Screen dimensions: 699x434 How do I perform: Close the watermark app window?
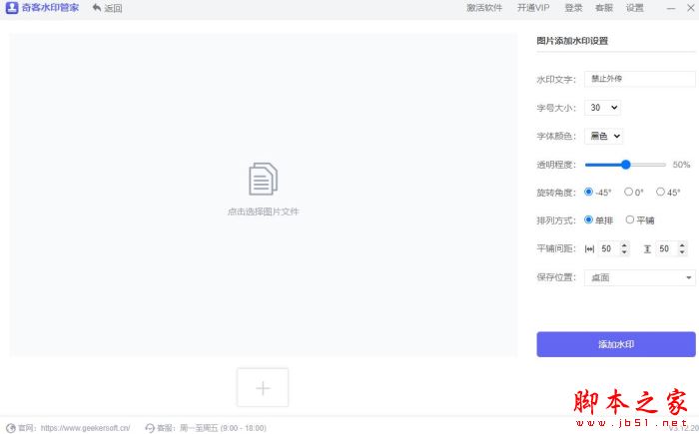click(x=691, y=8)
